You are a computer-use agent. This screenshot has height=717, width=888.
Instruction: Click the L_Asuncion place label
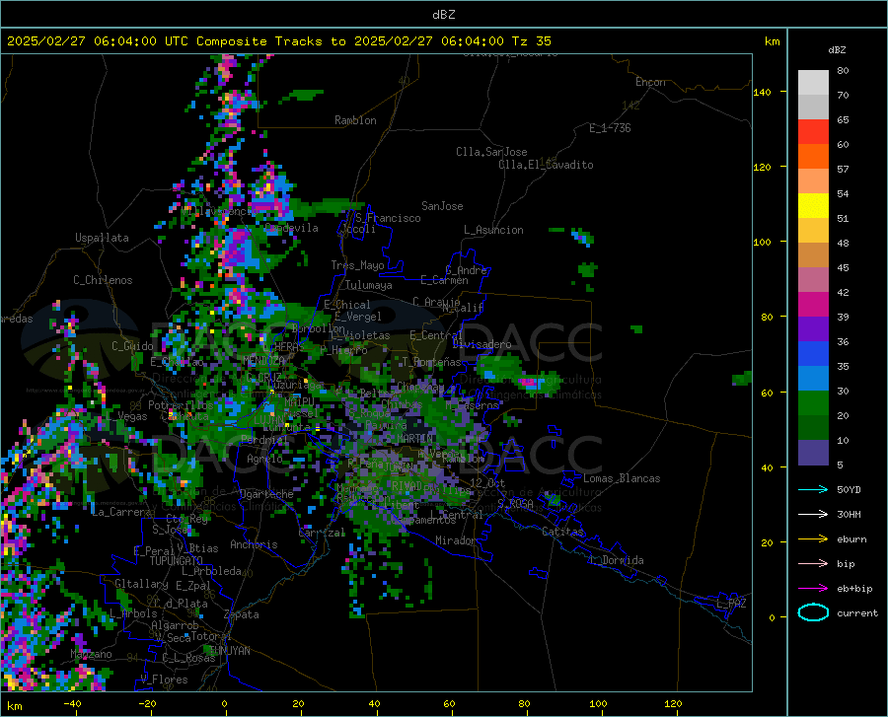coord(493,230)
